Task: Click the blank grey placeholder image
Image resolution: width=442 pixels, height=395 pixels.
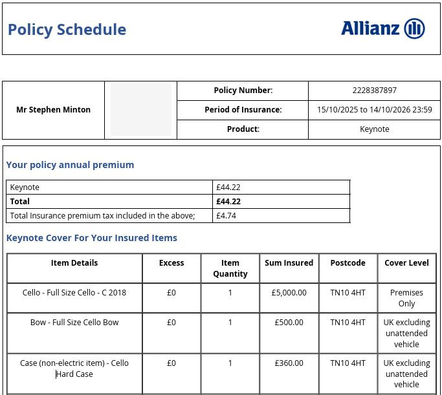Action: point(141,110)
